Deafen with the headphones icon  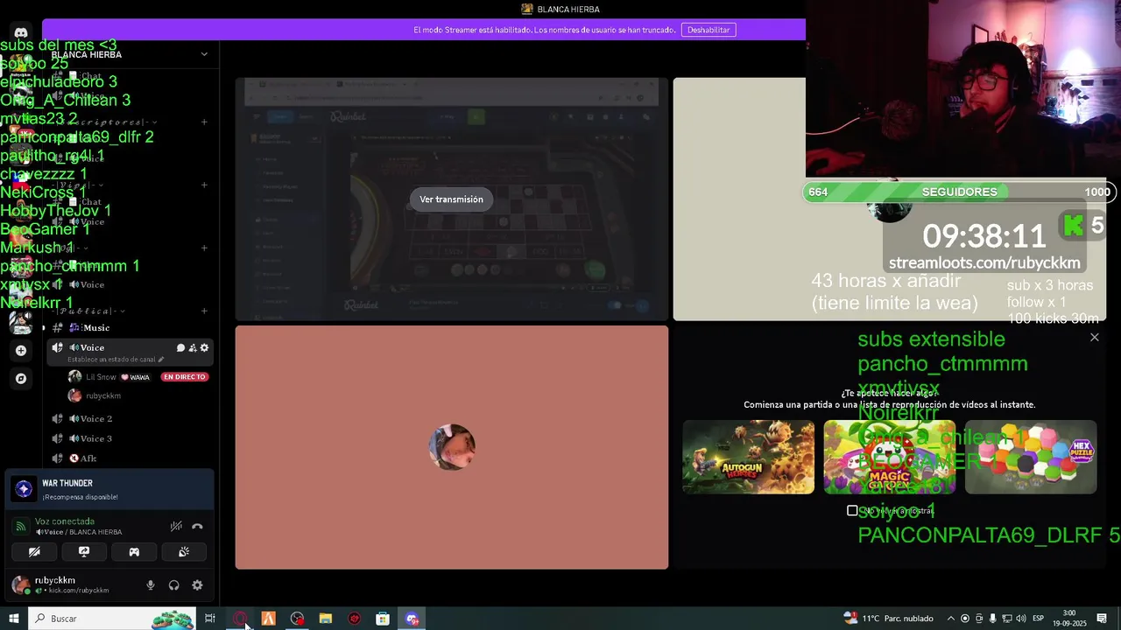[x=173, y=585]
